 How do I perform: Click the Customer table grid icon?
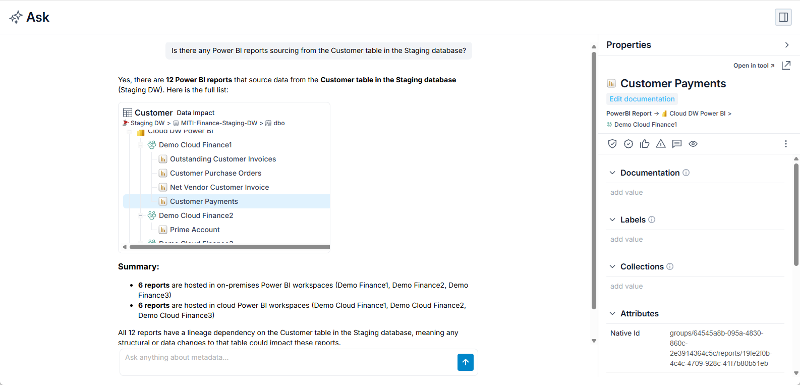pyautogui.click(x=128, y=113)
